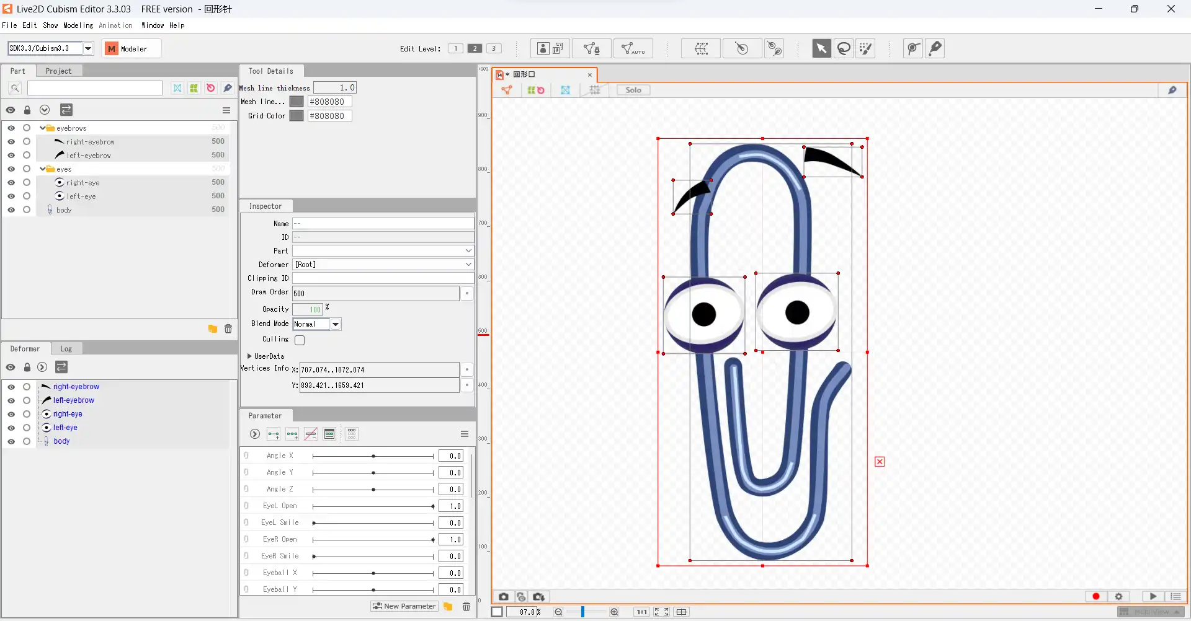Activate the Lasso selection tool
The image size is (1191, 621).
pyautogui.click(x=844, y=48)
